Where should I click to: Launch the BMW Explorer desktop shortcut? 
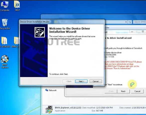point(5,62)
